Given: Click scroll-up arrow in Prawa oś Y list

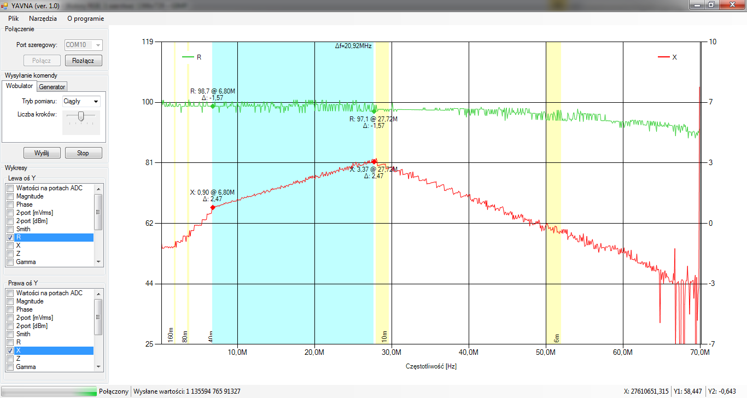Looking at the screenshot, I should click(98, 293).
